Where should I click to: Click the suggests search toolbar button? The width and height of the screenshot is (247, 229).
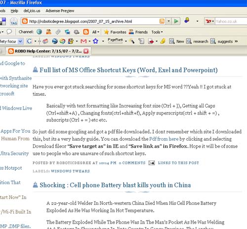click(222, 41)
